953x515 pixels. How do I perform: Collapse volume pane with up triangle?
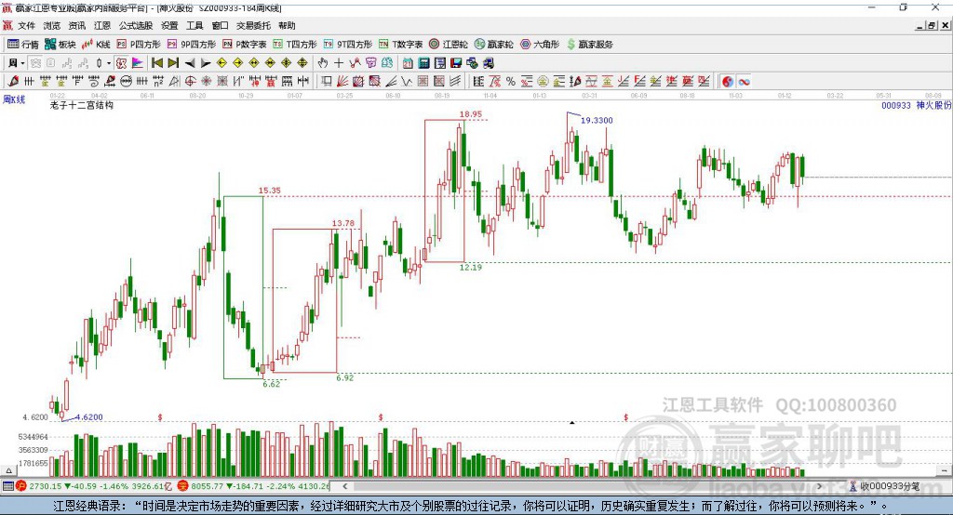[8, 470]
